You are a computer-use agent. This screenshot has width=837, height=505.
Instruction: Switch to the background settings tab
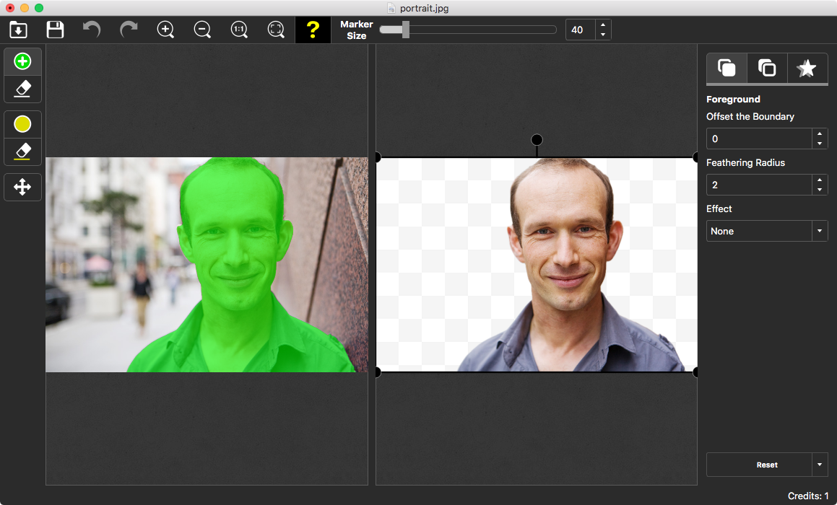[x=766, y=68]
